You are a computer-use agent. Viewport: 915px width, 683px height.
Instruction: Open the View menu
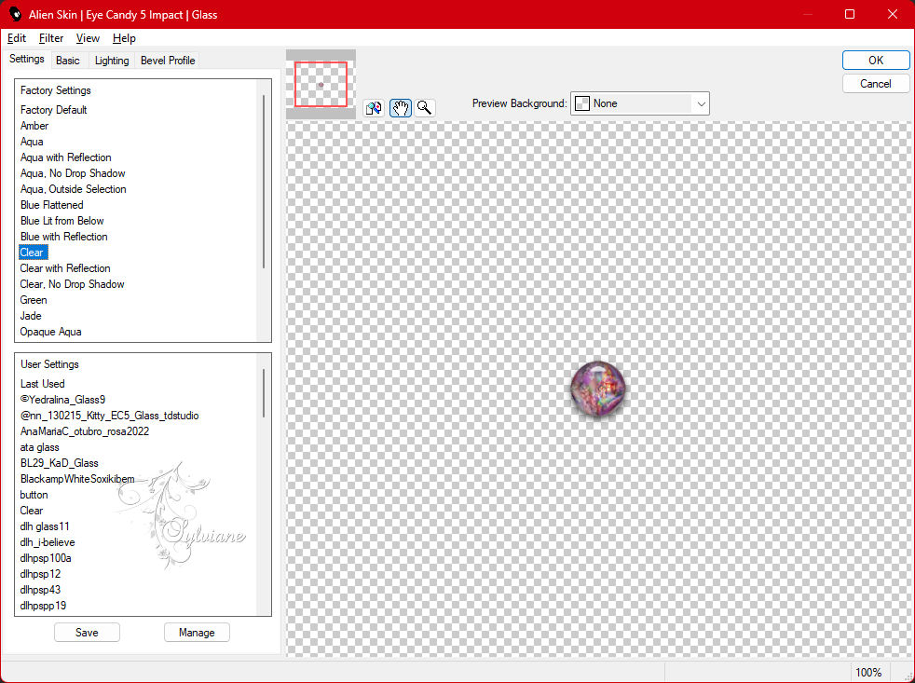[88, 38]
